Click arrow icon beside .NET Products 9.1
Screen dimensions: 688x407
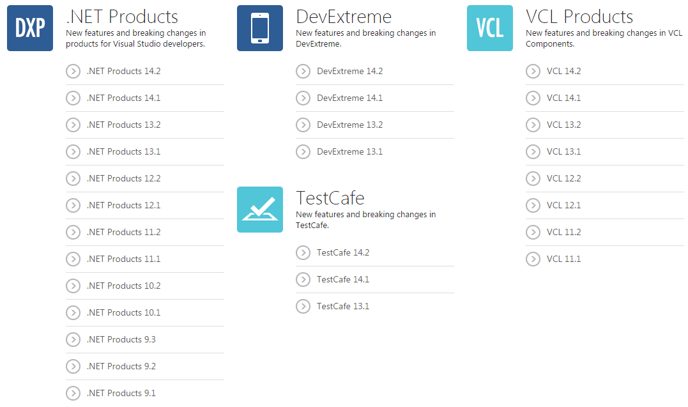click(x=73, y=392)
